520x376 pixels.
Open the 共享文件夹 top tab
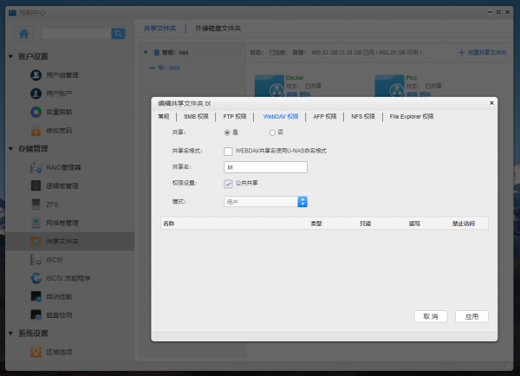(x=159, y=29)
